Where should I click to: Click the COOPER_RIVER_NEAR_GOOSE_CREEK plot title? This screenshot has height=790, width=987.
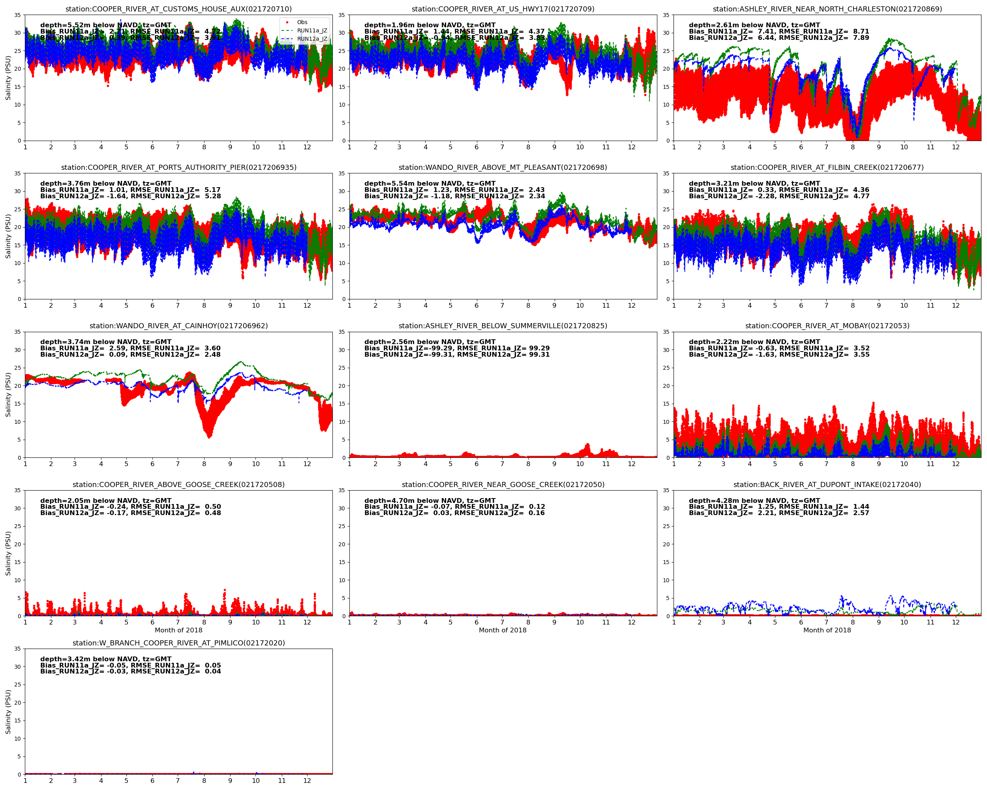[503, 485]
